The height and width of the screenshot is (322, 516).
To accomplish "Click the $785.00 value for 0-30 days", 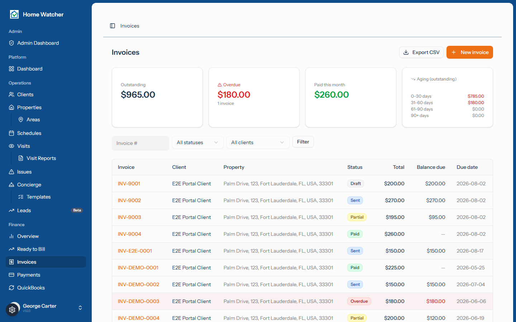I will [x=476, y=96].
